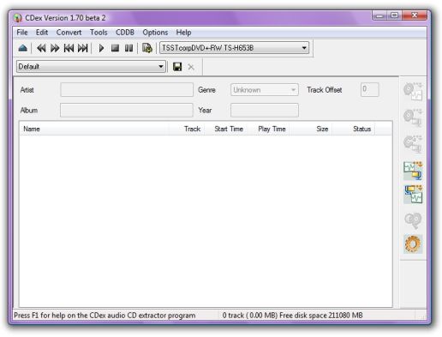Click into the Album field
Screen dimensions: 442x337
127,110
